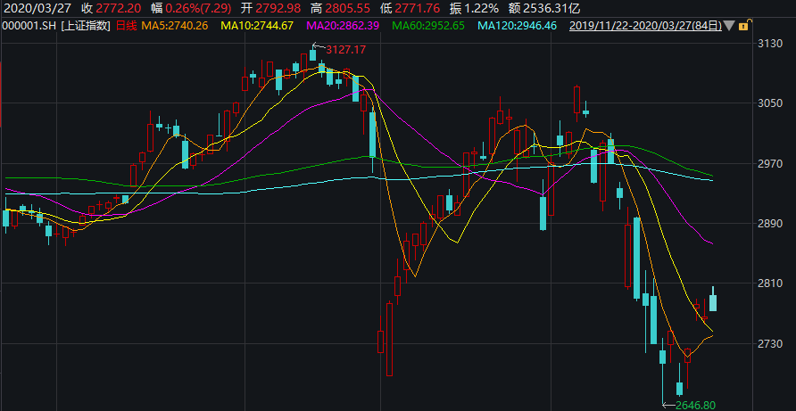Select the MA120:2946.46 indicator label
Screen dimensions: 796x411
pyautogui.click(x=518, y=25)
